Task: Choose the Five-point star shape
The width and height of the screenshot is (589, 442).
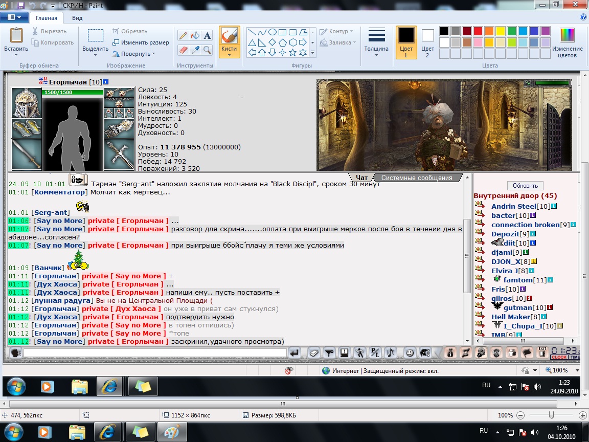Action: click(292, 53)
